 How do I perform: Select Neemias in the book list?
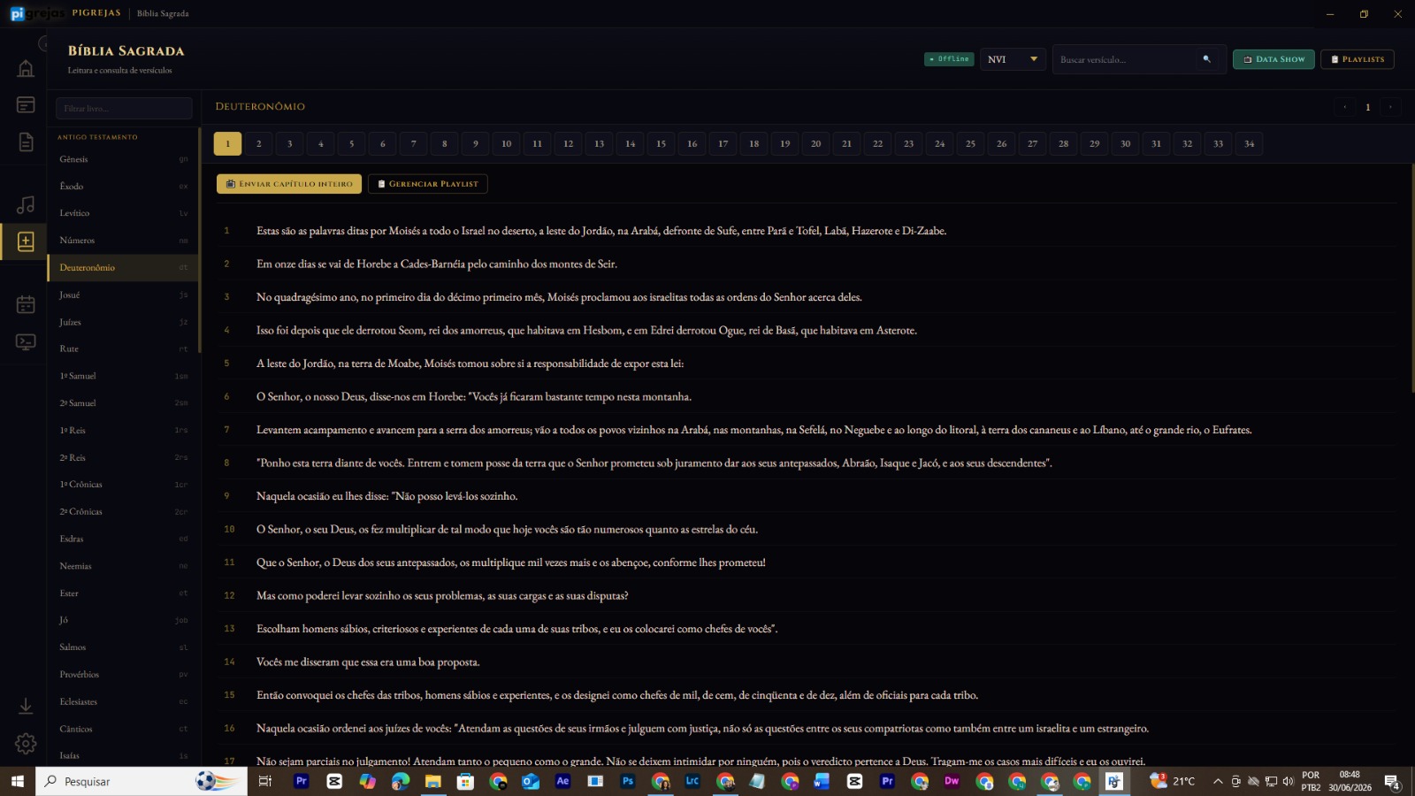(x=123, y=566)
